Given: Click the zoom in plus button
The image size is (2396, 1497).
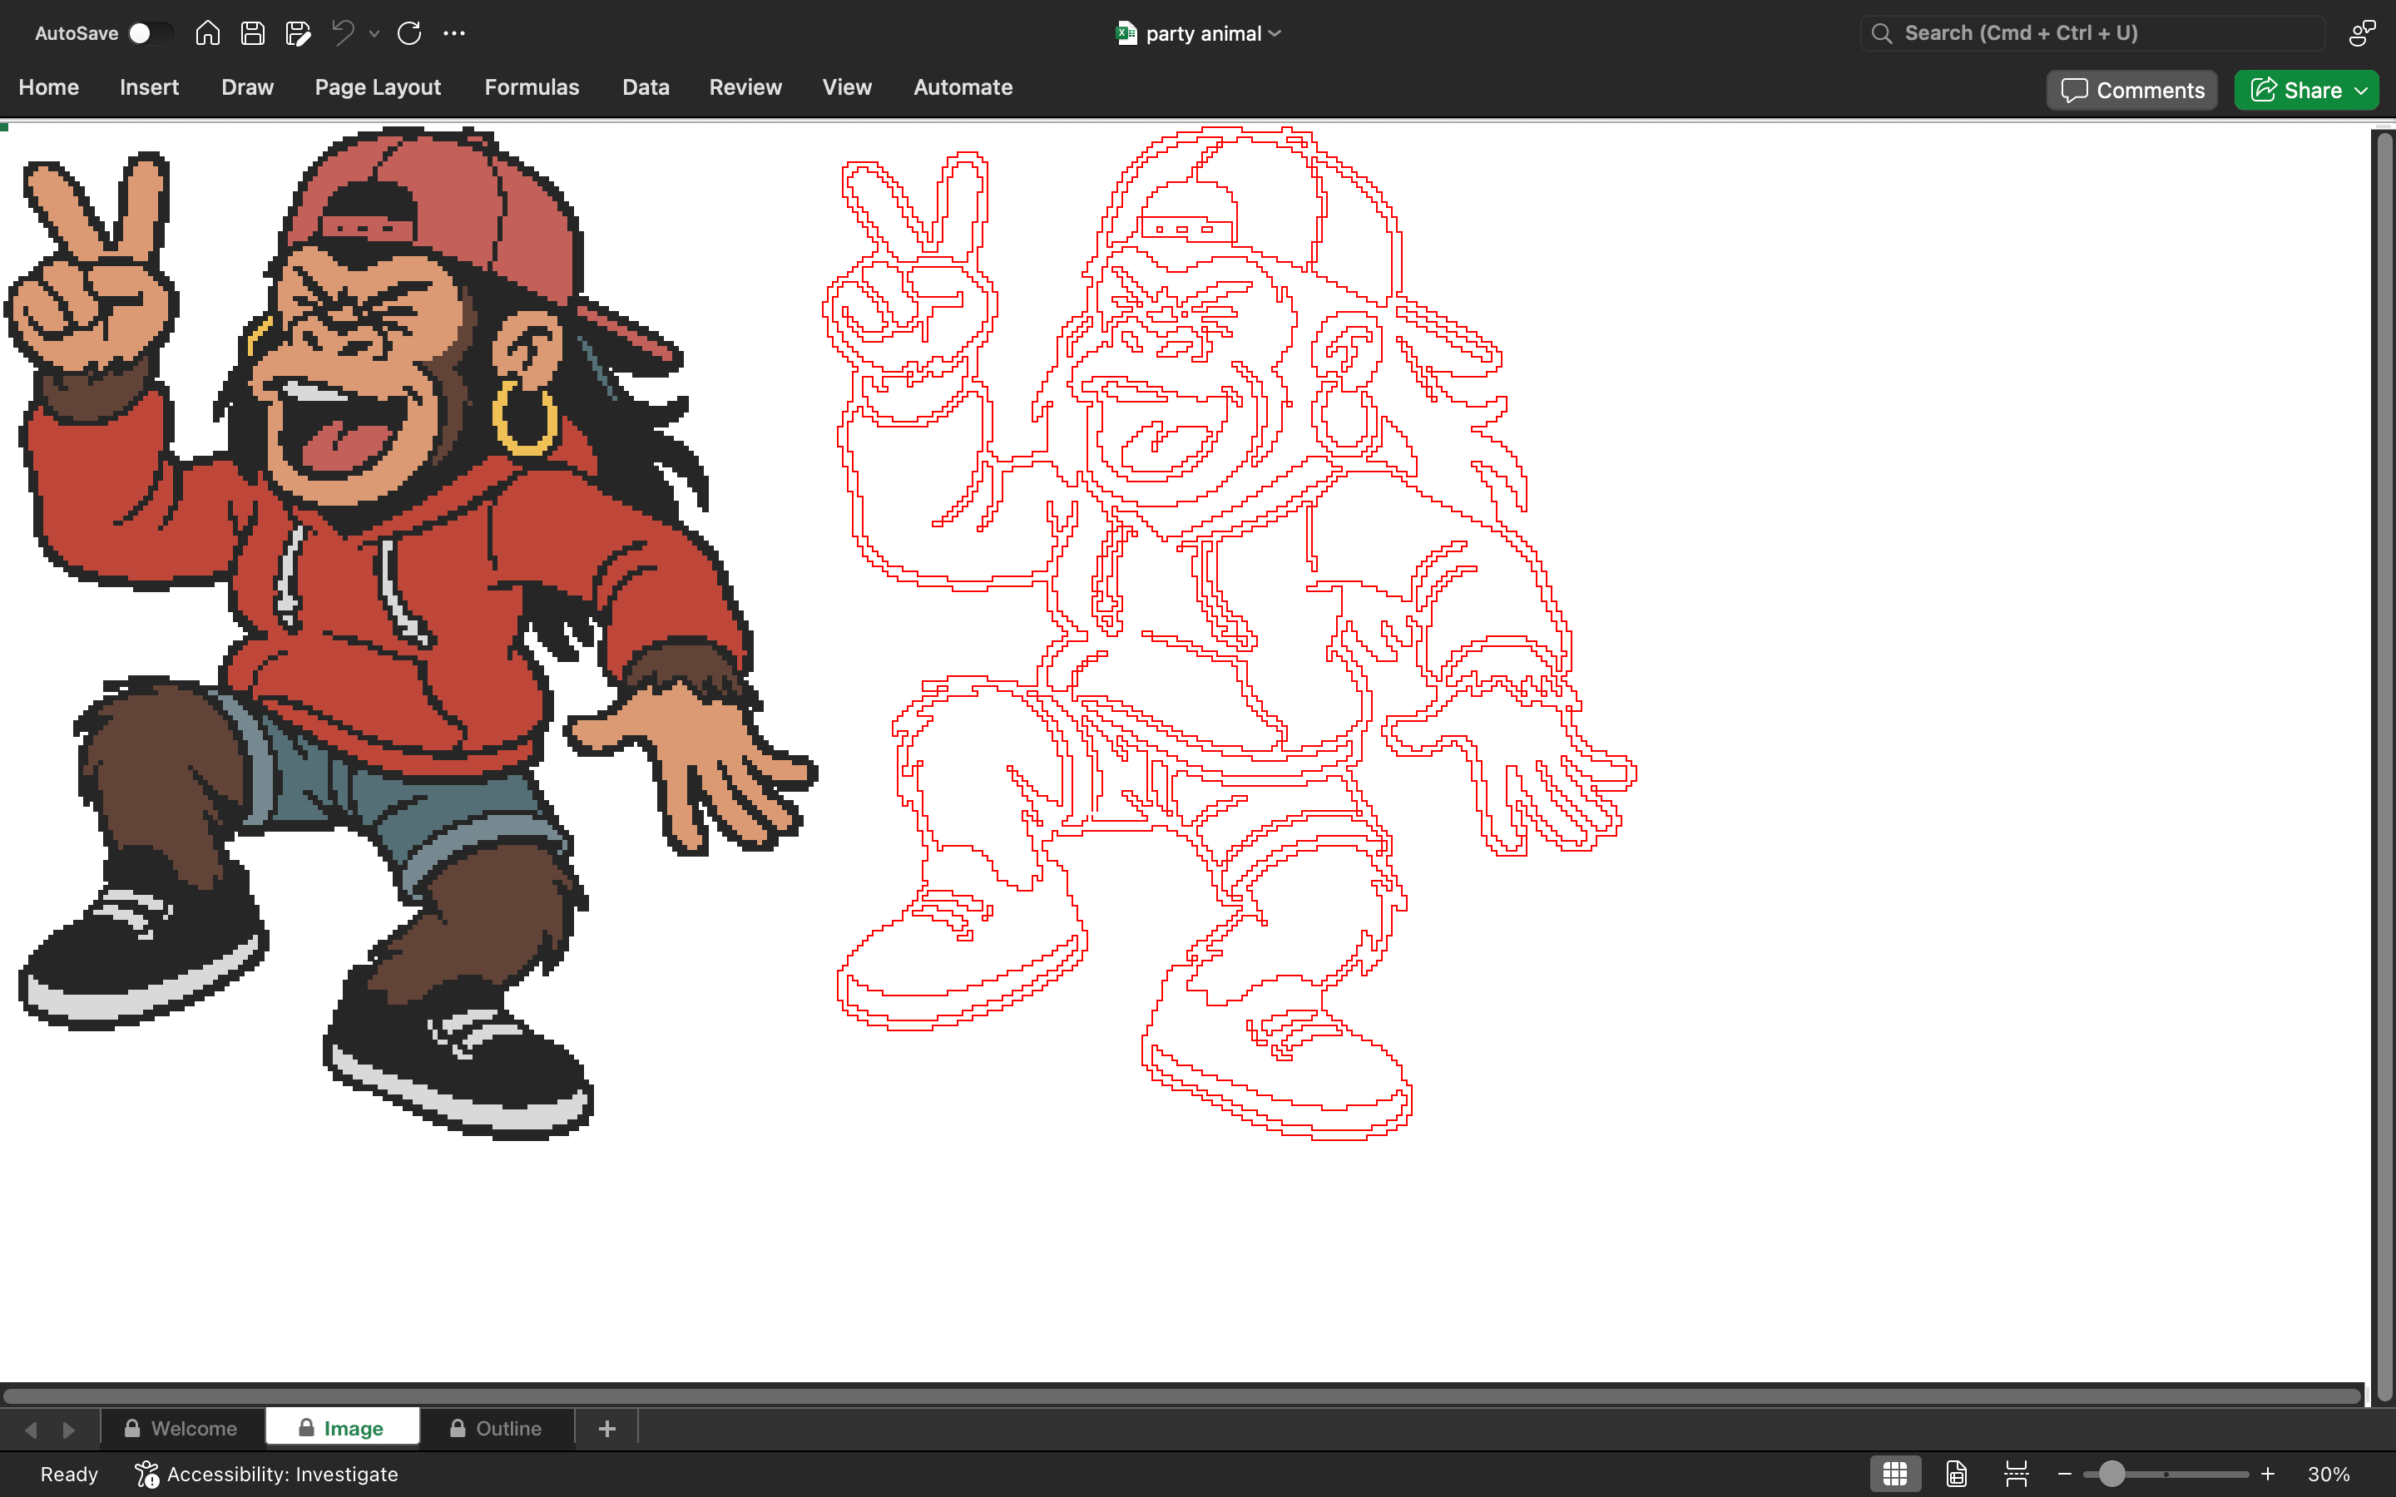Looking at the screenshot, I should 2268,1475.
